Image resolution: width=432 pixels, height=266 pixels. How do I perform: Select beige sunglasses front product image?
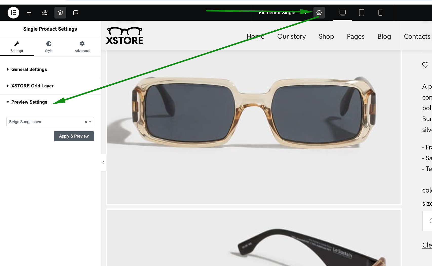(254, 127)
